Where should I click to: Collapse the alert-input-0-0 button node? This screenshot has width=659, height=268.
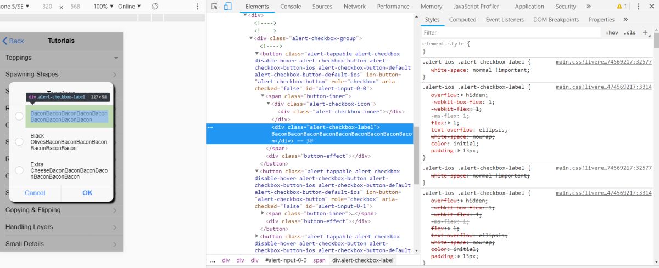(x=257, y=54)
